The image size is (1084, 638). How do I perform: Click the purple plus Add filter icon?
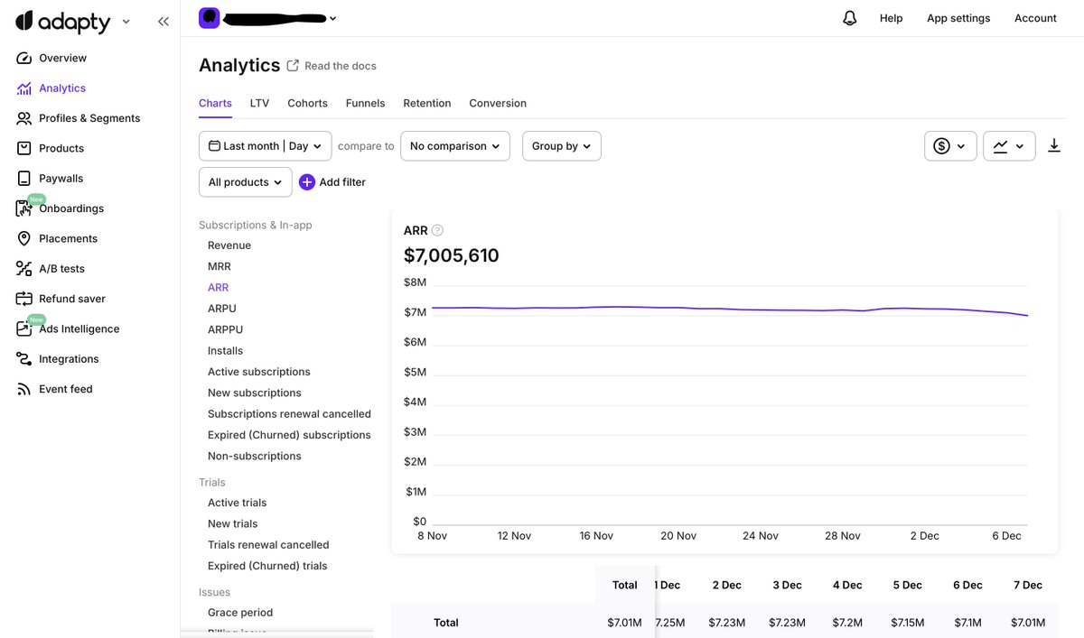coord(307,181)
